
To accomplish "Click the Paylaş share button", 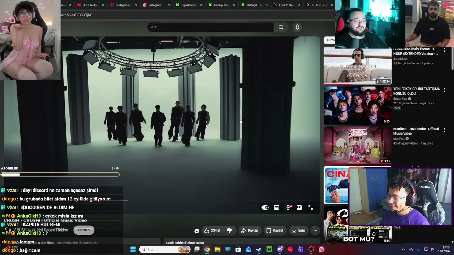I will tap(249, 231).
